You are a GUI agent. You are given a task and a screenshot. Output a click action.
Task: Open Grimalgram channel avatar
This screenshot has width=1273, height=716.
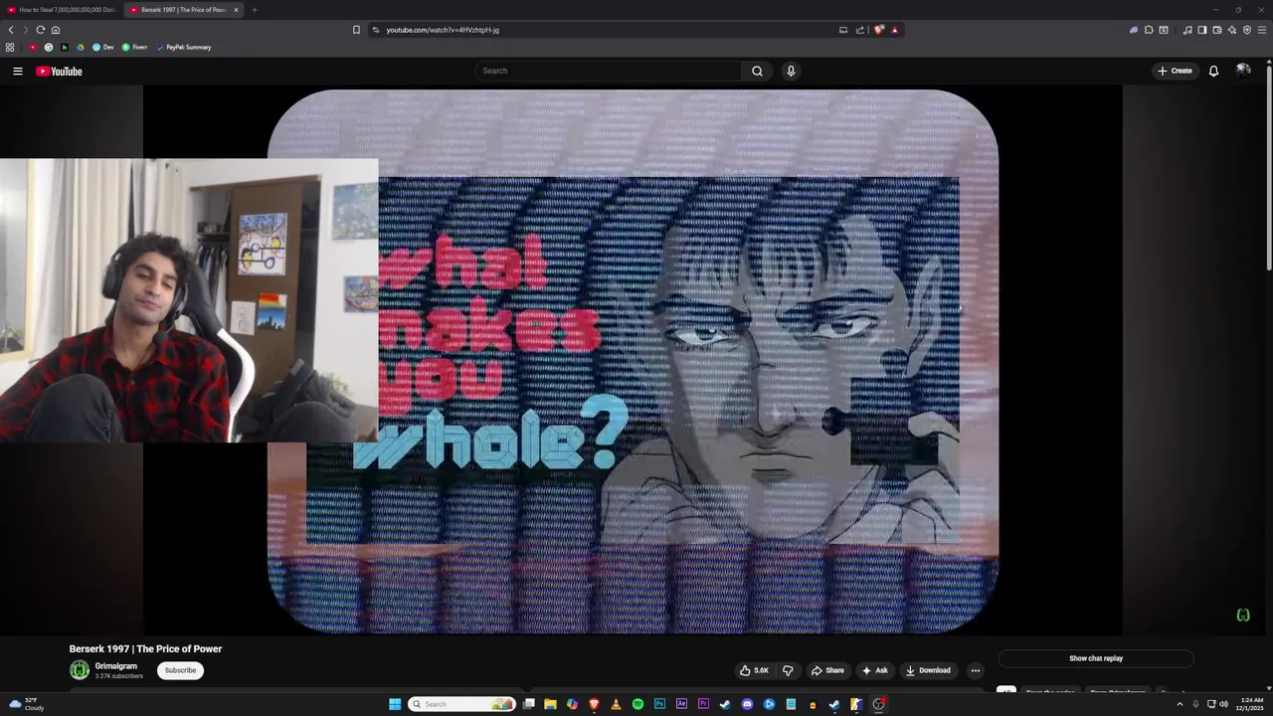(x=79, y=670)
